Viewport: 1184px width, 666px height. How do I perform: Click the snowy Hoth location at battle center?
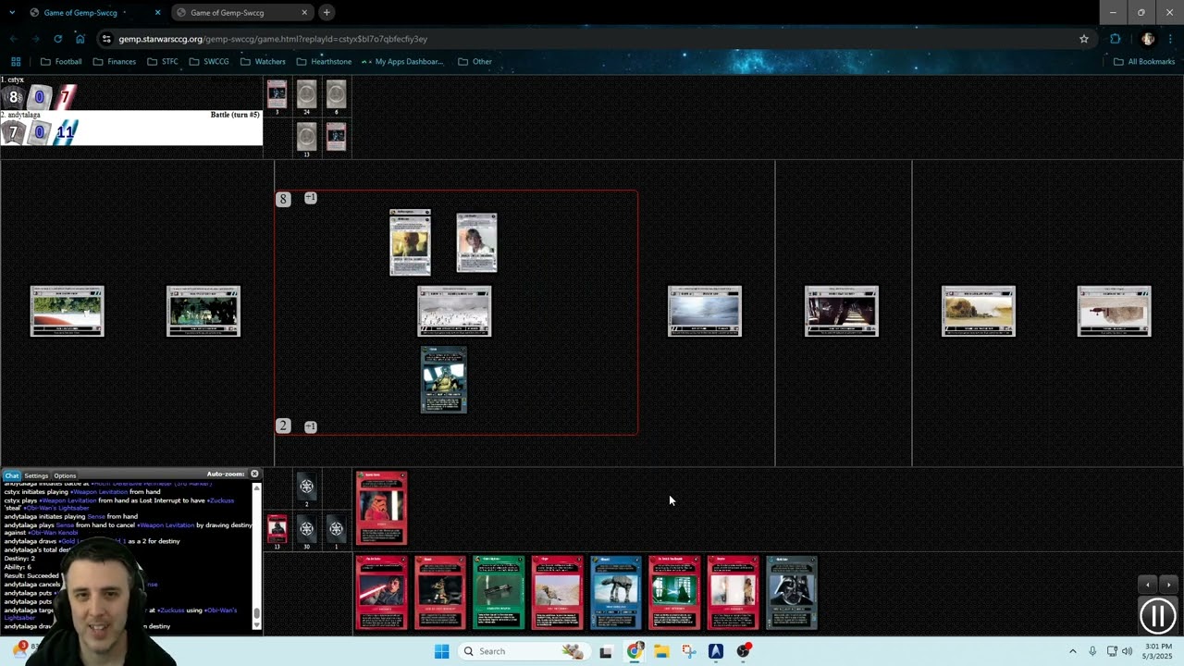pos(454,311)
